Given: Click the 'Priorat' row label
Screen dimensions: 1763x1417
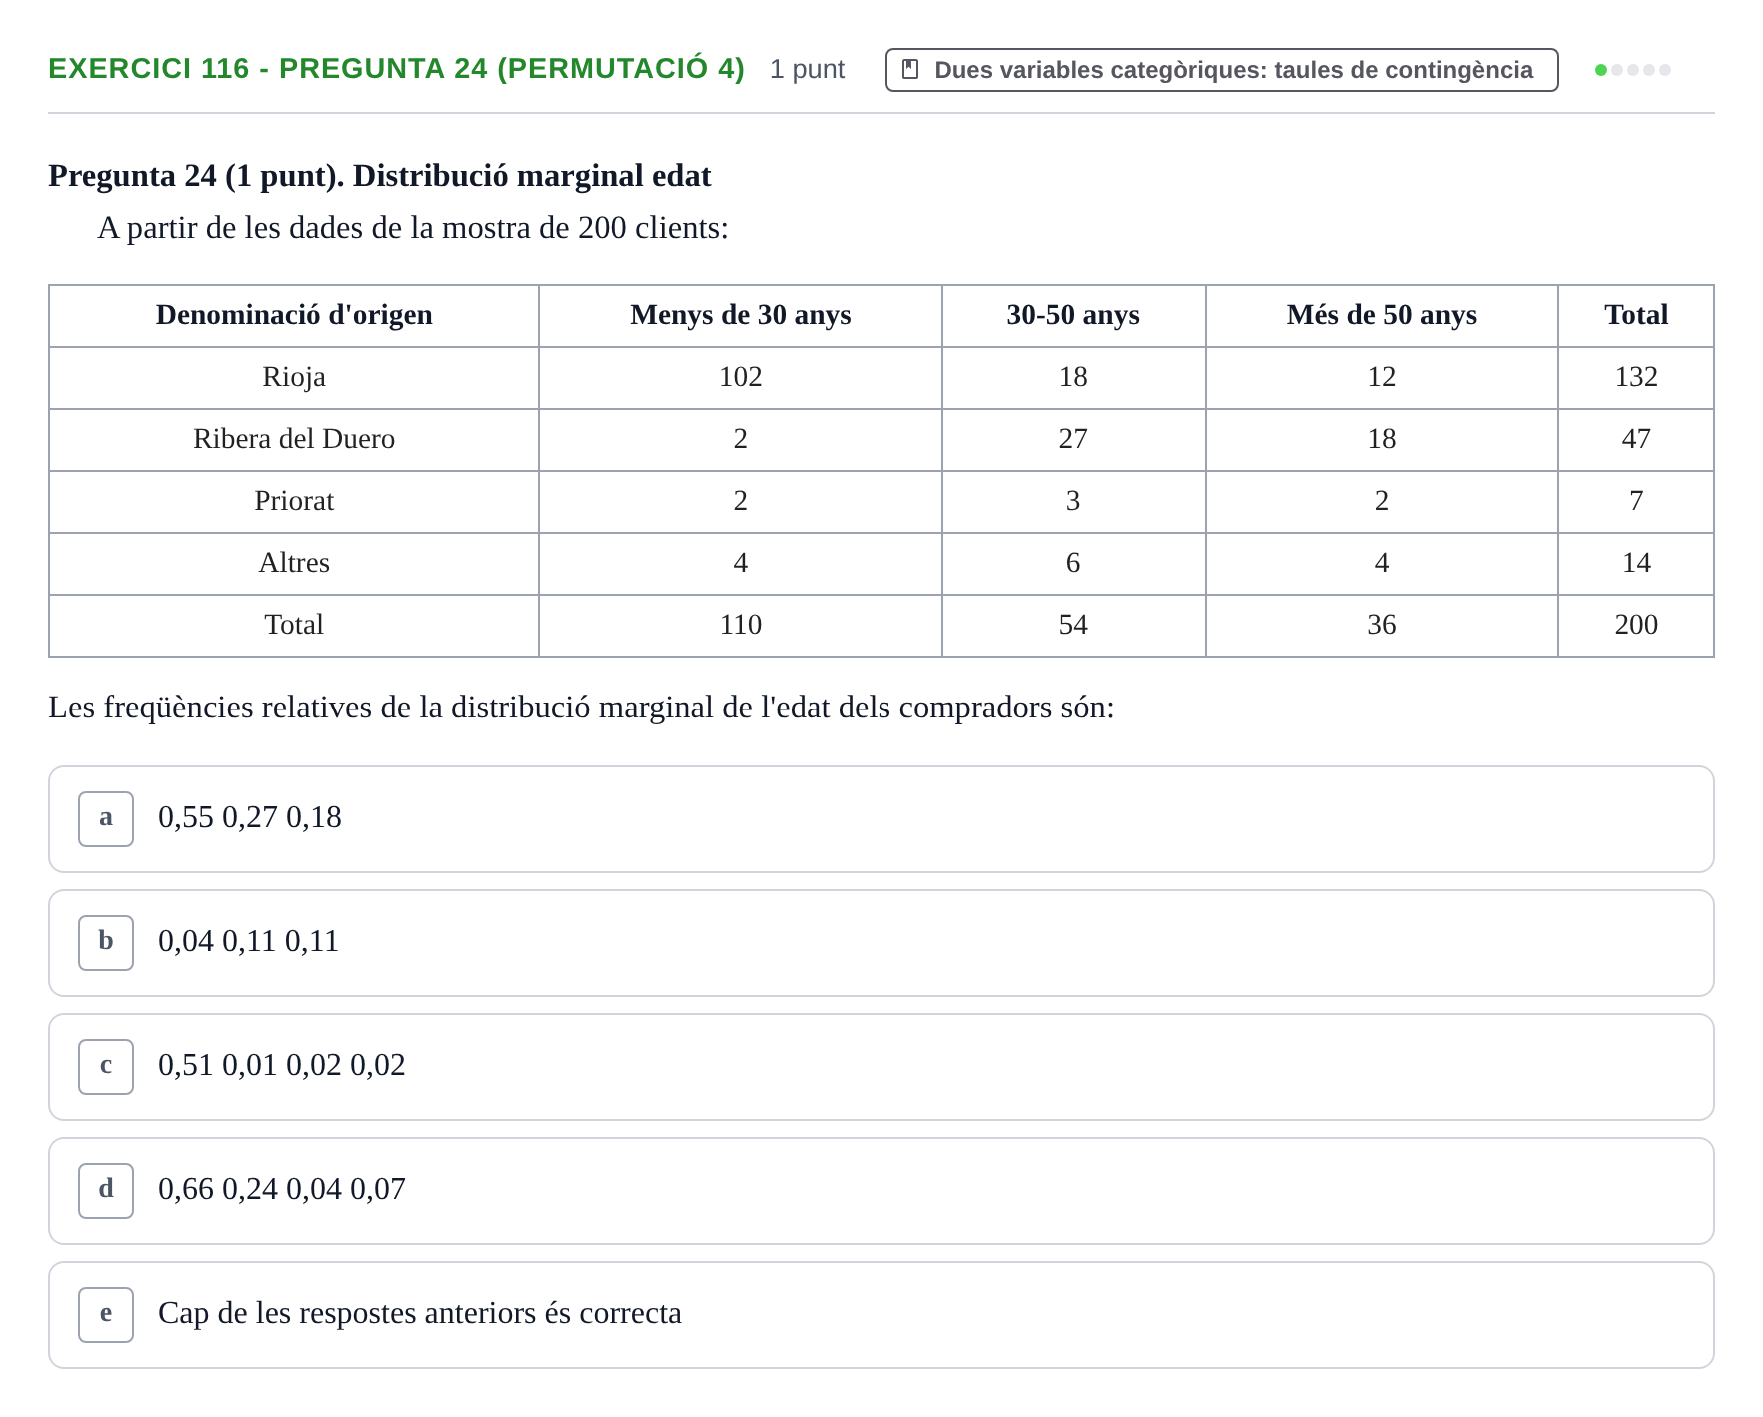Looking at the screenshot, I should (294, 501).
